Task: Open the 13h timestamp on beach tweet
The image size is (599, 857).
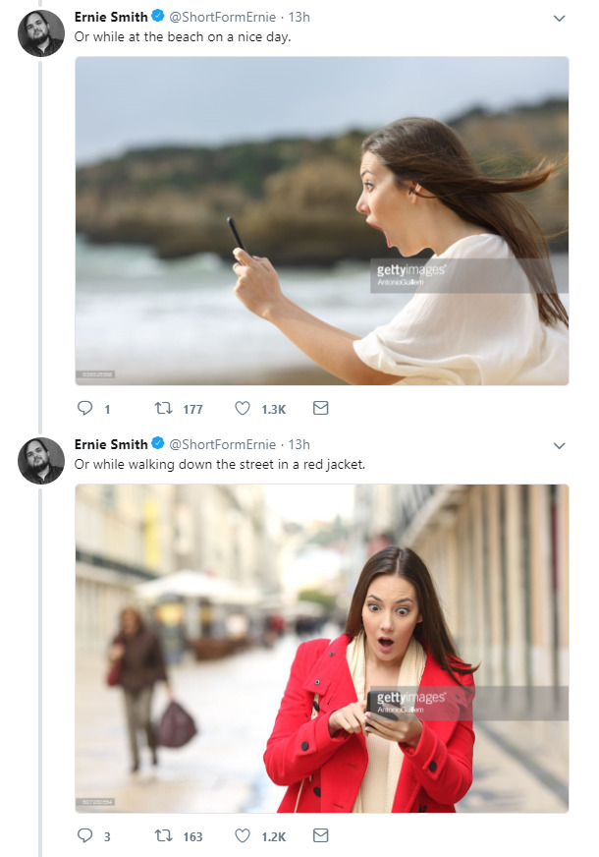Action: click(299, 17)
